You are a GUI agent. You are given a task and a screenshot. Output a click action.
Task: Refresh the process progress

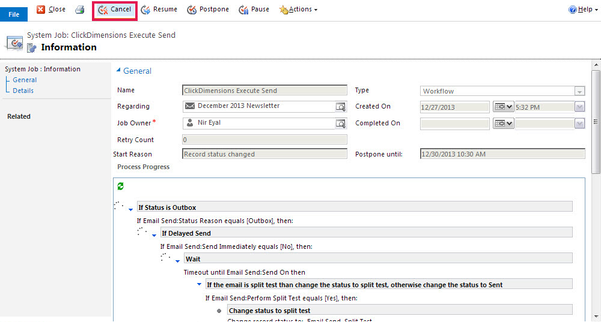[120, 186]
